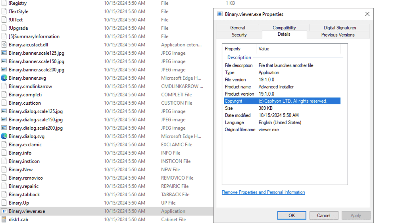Select the Binary.repairic file name
Screen dimensions: 400x224
click(x=23, y=186)
